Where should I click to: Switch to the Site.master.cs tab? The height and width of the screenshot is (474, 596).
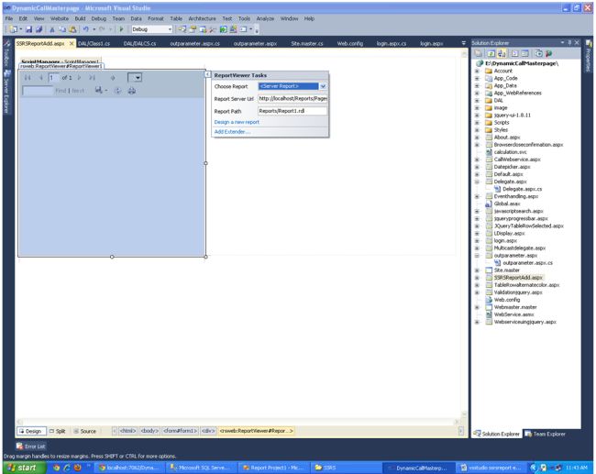[307, 44]
